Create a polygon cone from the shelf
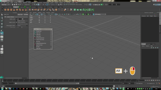Viewport: 161px width, 90px height. click(x=14, y=10)
